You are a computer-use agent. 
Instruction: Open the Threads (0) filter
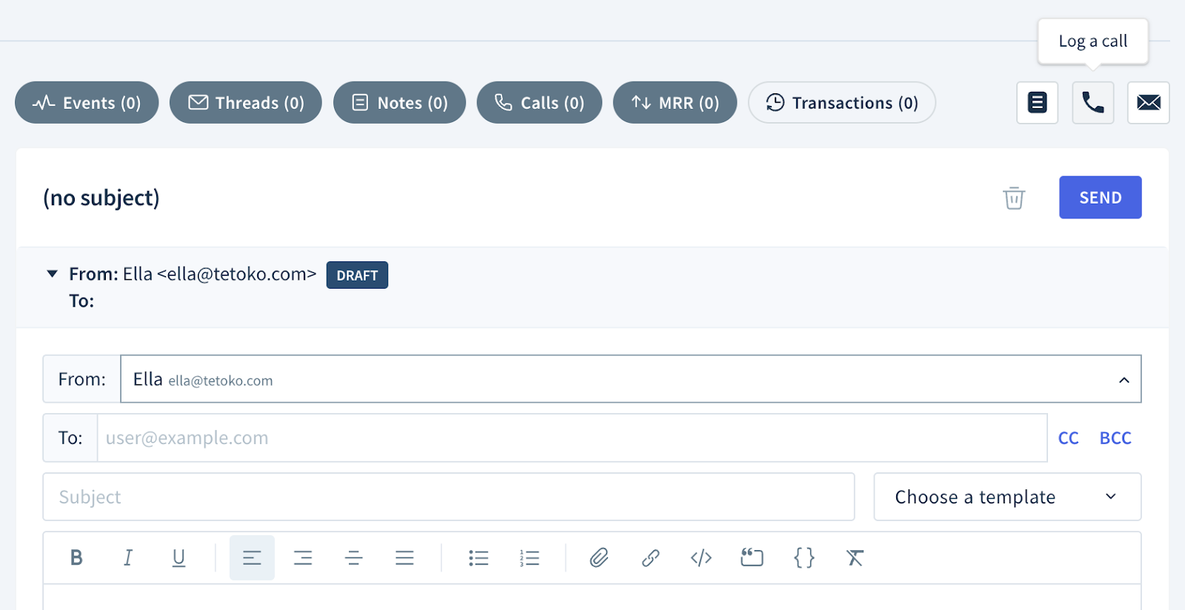pos(246,103)
